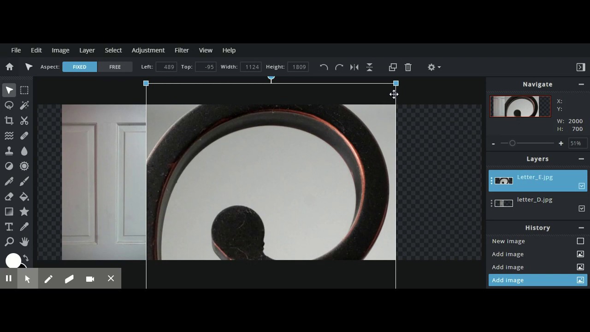Open the Filter menu
590x332 pixels.
[182, 50]
